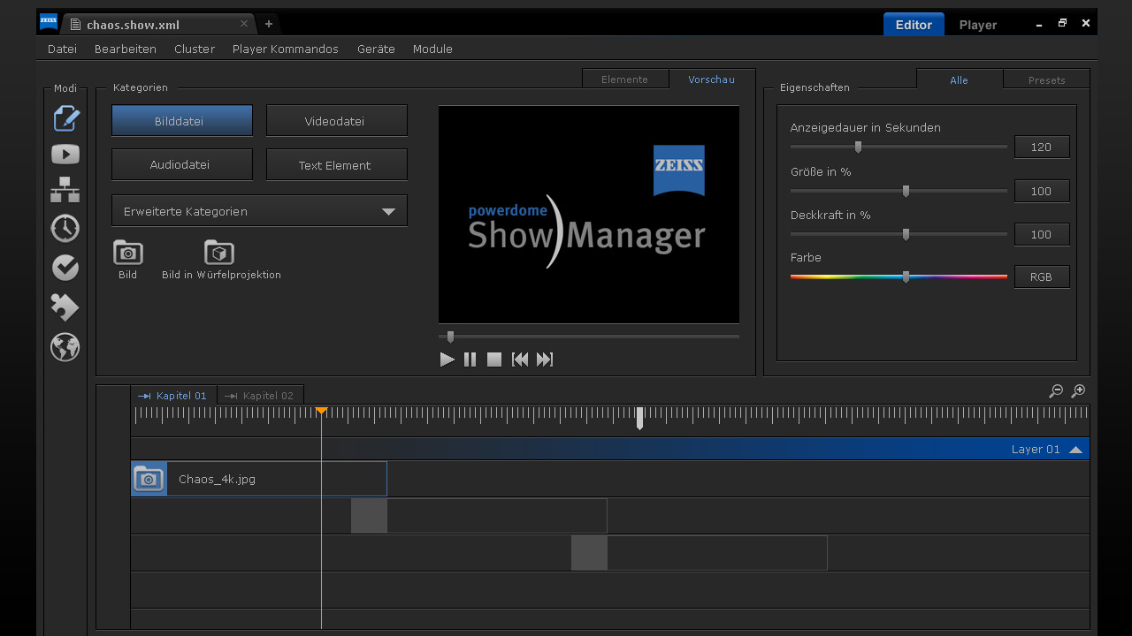This screenshot has width=1132, height=636.
Task: Stop the preview playback
Action: click(x=494, y=360)
